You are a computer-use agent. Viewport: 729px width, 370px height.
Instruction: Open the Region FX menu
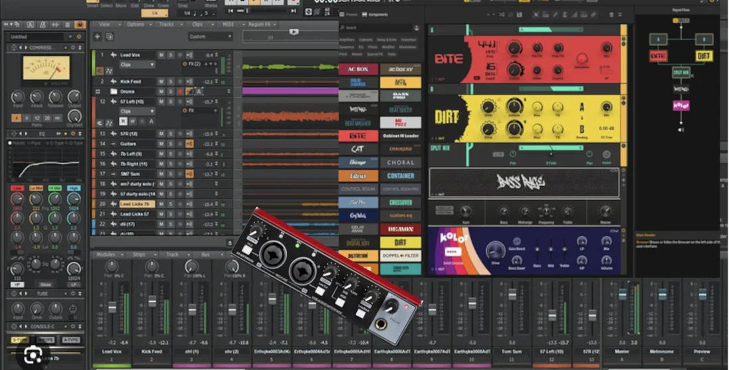click(x=262, y=24)
